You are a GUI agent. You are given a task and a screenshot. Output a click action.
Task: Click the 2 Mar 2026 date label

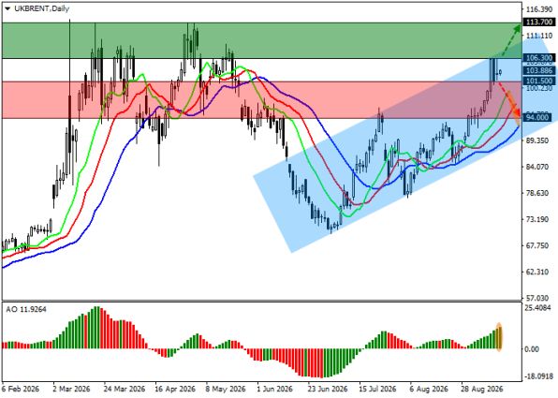pos(72,389)
